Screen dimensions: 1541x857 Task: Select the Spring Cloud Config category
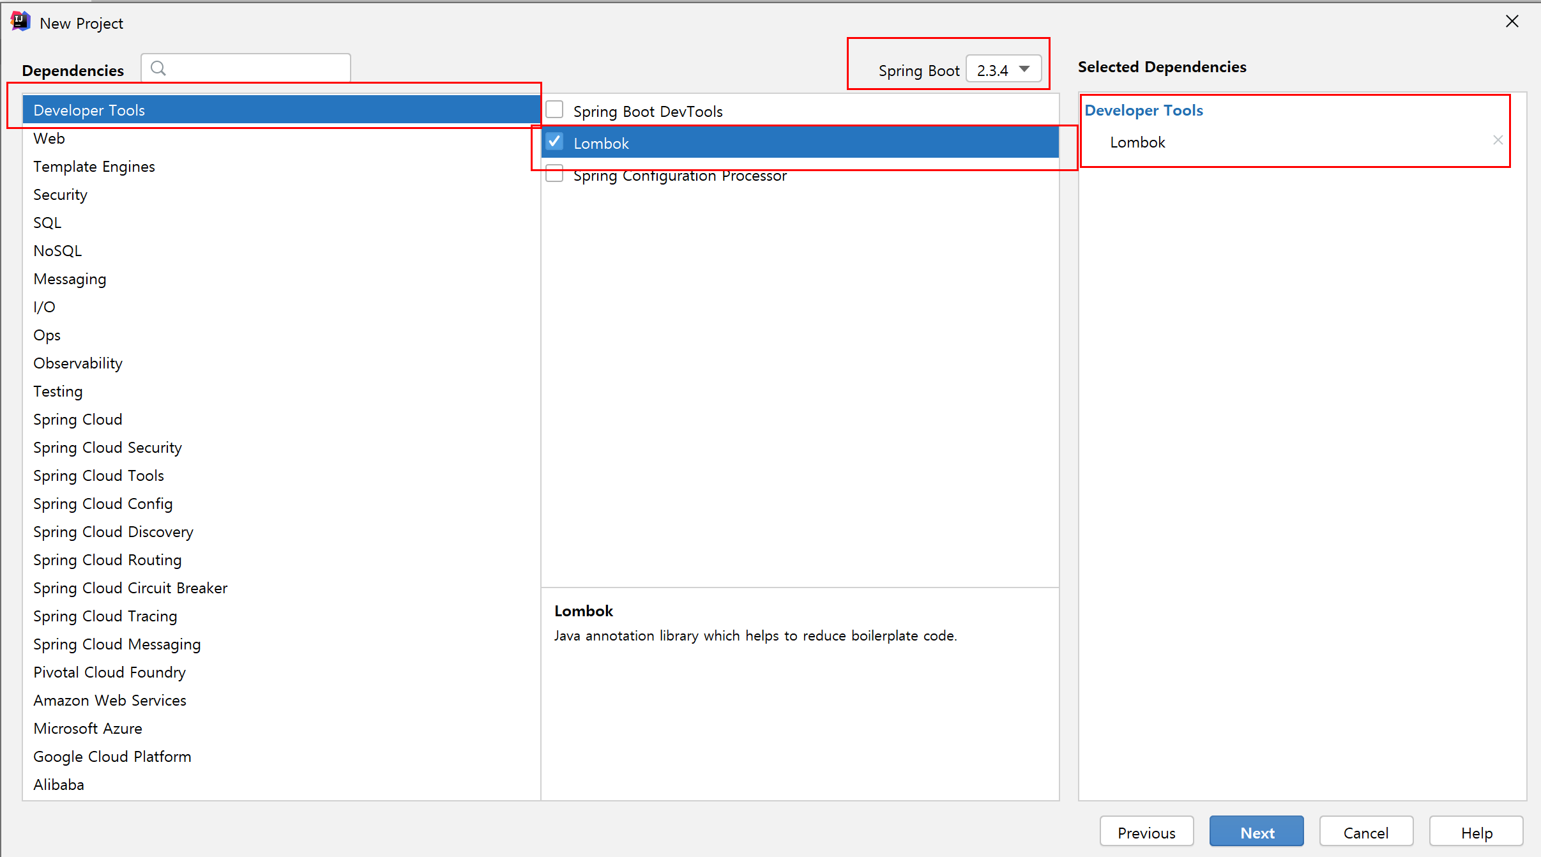[x=282, y=503]
